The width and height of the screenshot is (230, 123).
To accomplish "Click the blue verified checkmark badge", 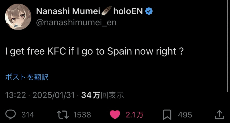I will click(149, 11).
